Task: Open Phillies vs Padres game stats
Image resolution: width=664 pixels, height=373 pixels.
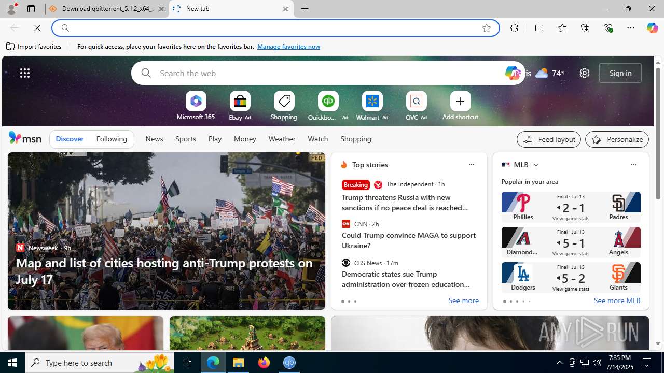Action: pos(571,206)
